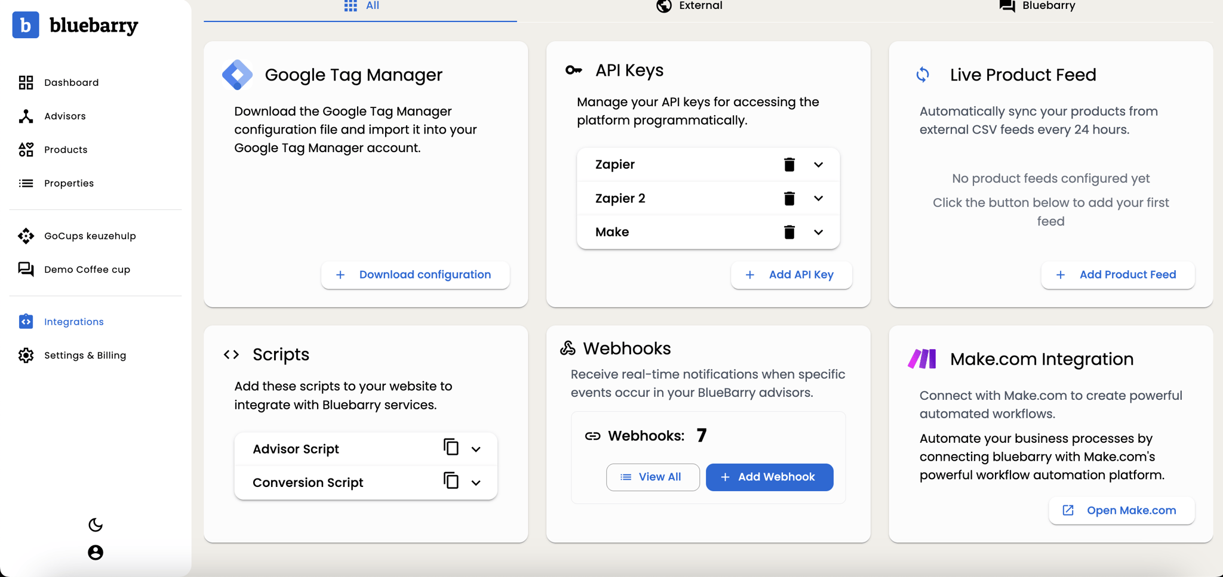Toggle dark mode with the moon icon
This screenshot has height=577, width=1223.
95,525
